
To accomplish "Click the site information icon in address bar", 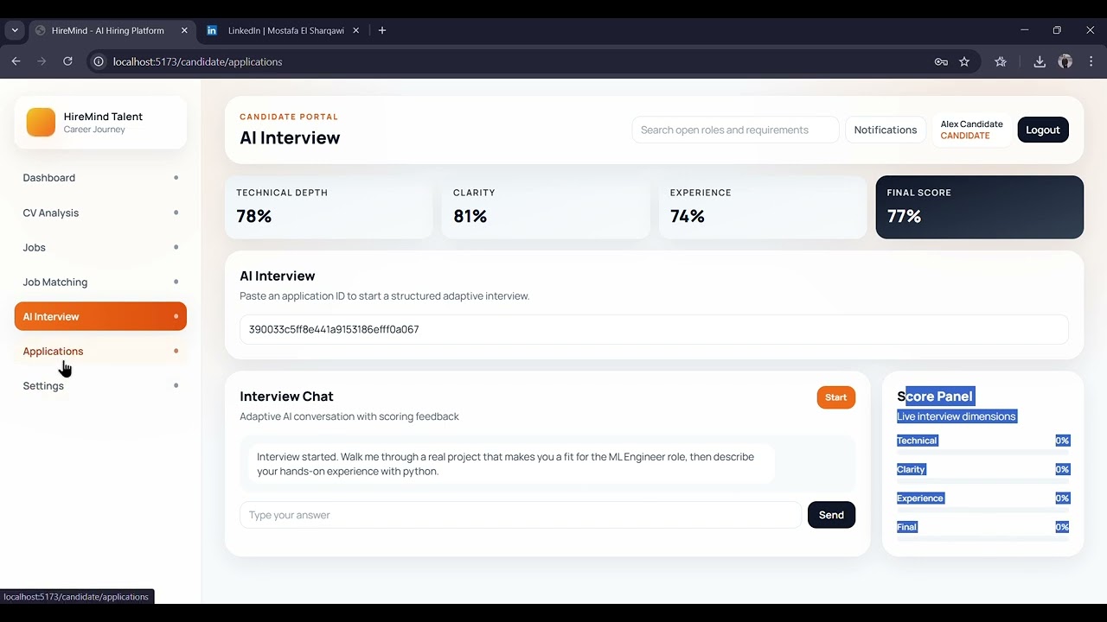I will coord(99,61).
